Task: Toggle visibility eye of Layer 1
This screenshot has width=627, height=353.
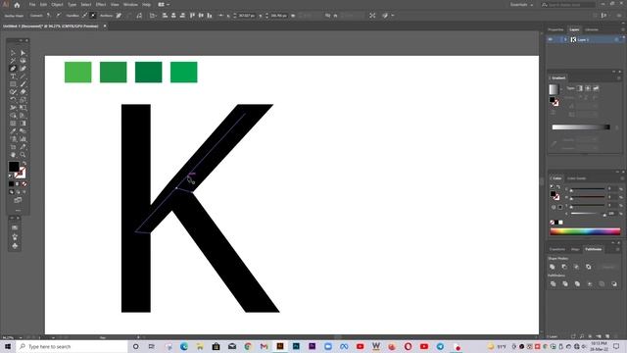Action: click(551, 39)
